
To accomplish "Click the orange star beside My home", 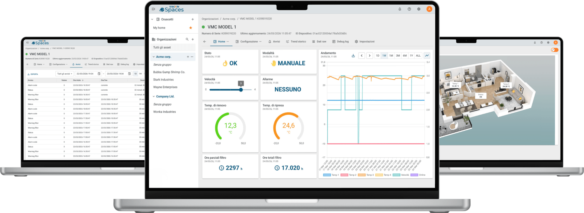I will [191, 28].
